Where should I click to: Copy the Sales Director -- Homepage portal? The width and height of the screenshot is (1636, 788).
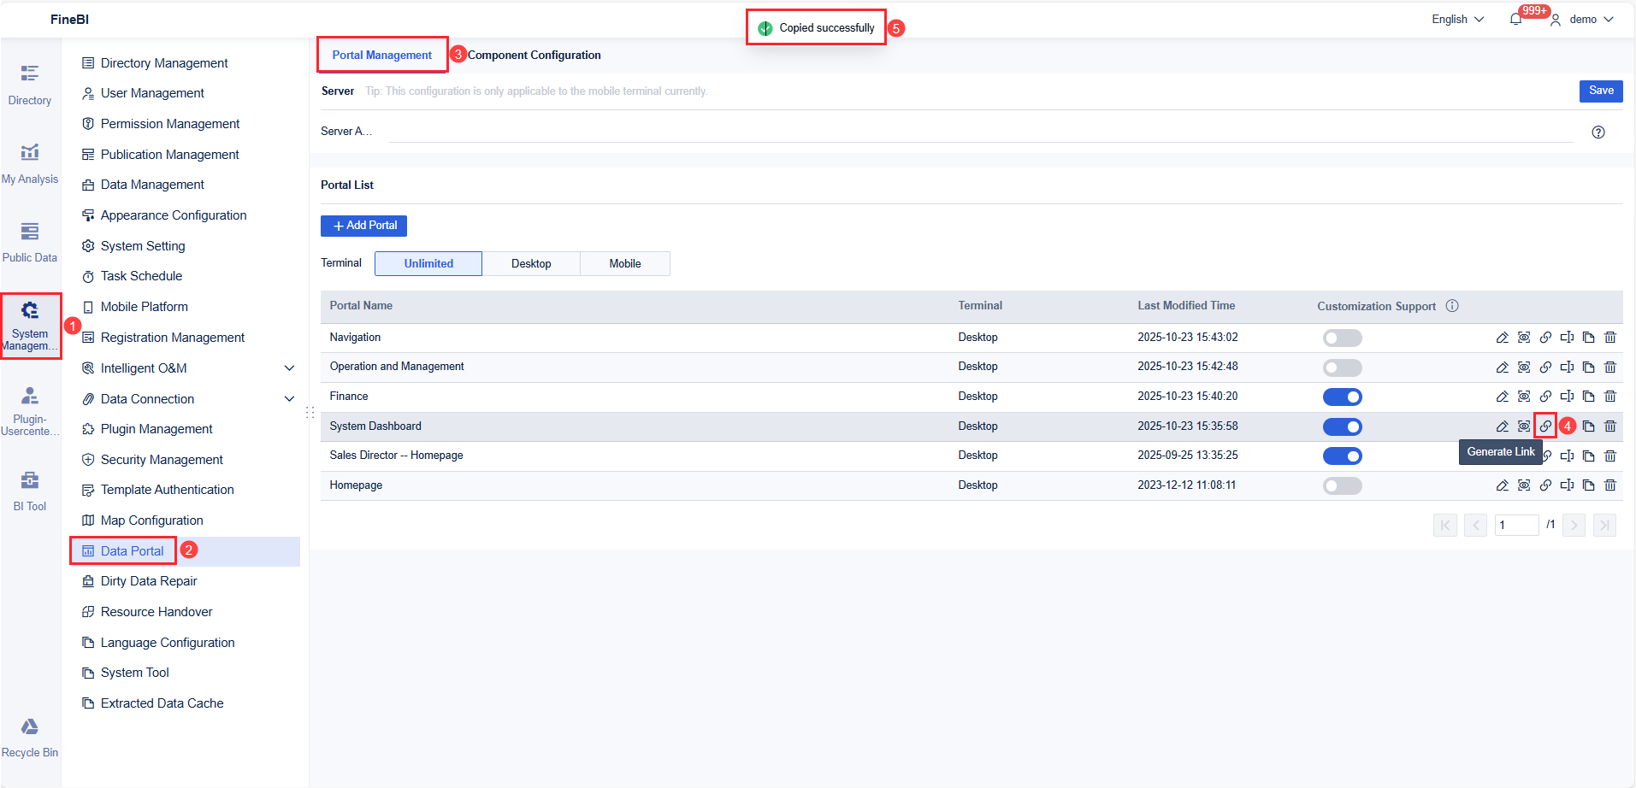[1588, 456]
